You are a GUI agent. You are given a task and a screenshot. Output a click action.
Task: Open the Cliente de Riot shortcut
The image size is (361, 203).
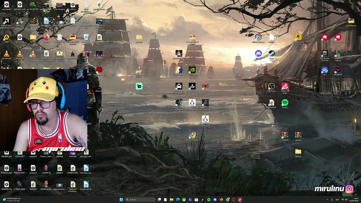(x=338, y=38)
